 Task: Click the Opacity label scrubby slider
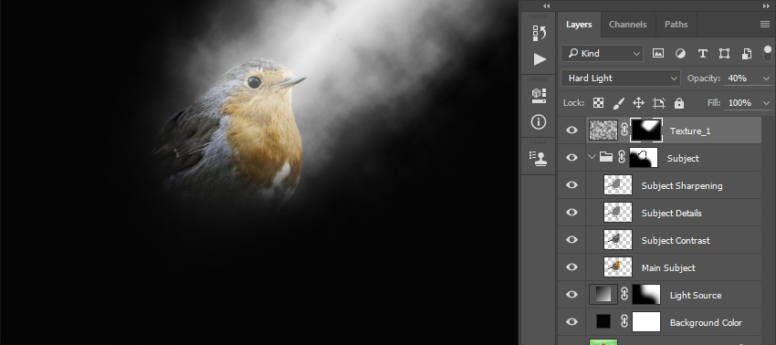[704, 78]
